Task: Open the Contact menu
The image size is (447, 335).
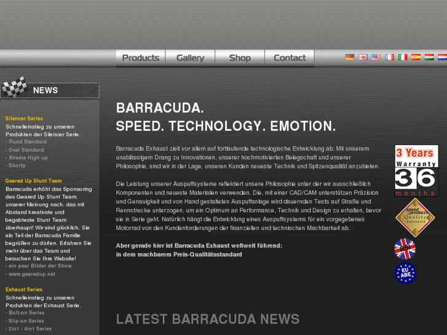Action: [x=290, y=58]
